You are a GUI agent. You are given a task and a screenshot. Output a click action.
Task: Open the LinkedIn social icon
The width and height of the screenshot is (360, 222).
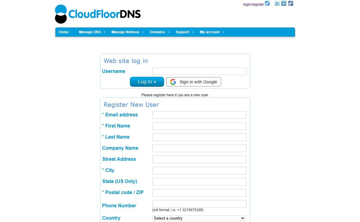284,4
